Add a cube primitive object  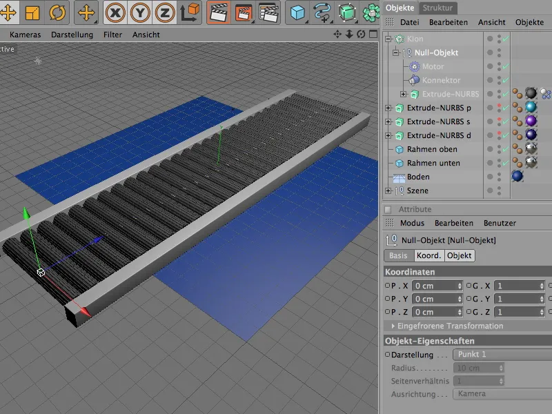(297, 12)
